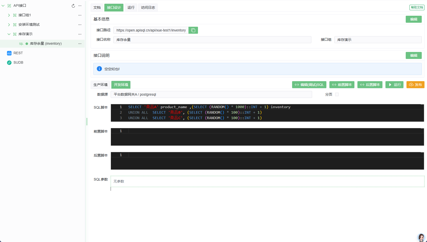Open more options for 库存演示 group
This screenshot has width=427, height=242.
tap(80, 34)
